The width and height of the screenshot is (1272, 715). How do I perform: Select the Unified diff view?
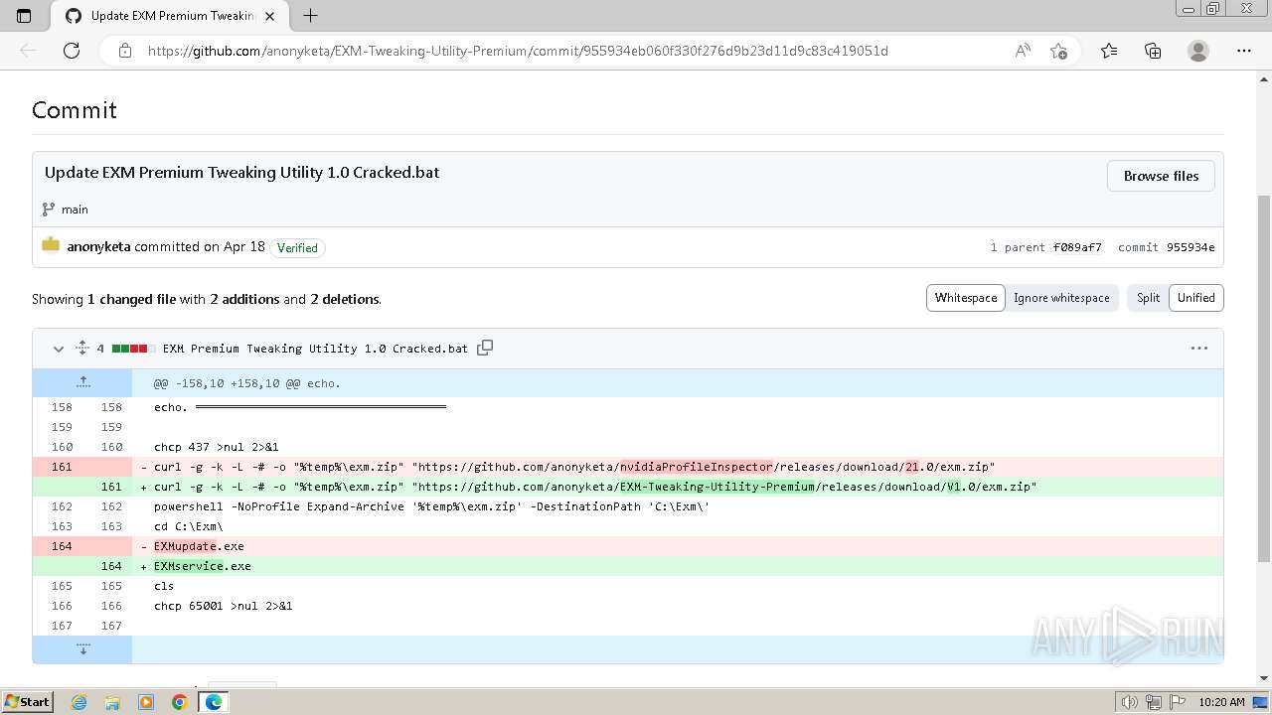click(x=1196, y=298)
